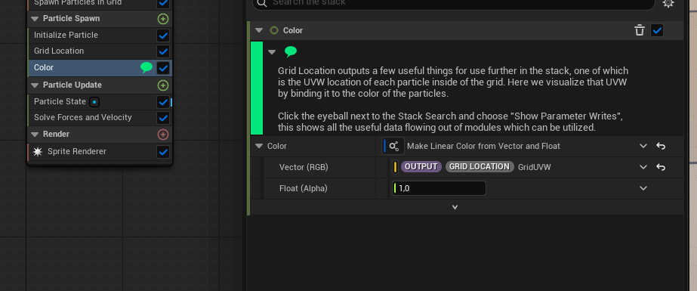Click the Particle Spawn group label
The image size is (697, 291).
click(x=71, y=19)
